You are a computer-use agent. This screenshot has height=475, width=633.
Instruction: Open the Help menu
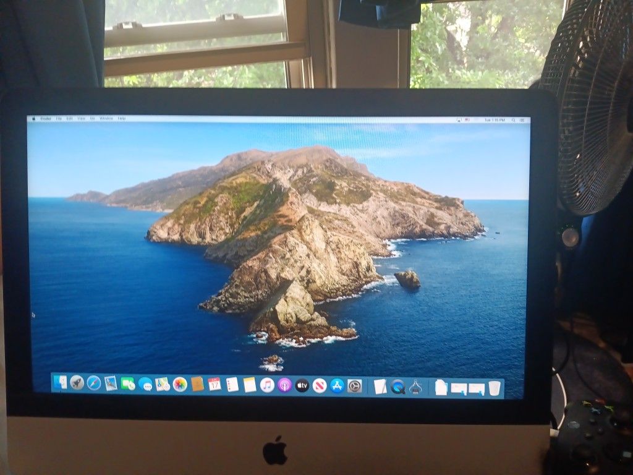click(x=122, y=119)
